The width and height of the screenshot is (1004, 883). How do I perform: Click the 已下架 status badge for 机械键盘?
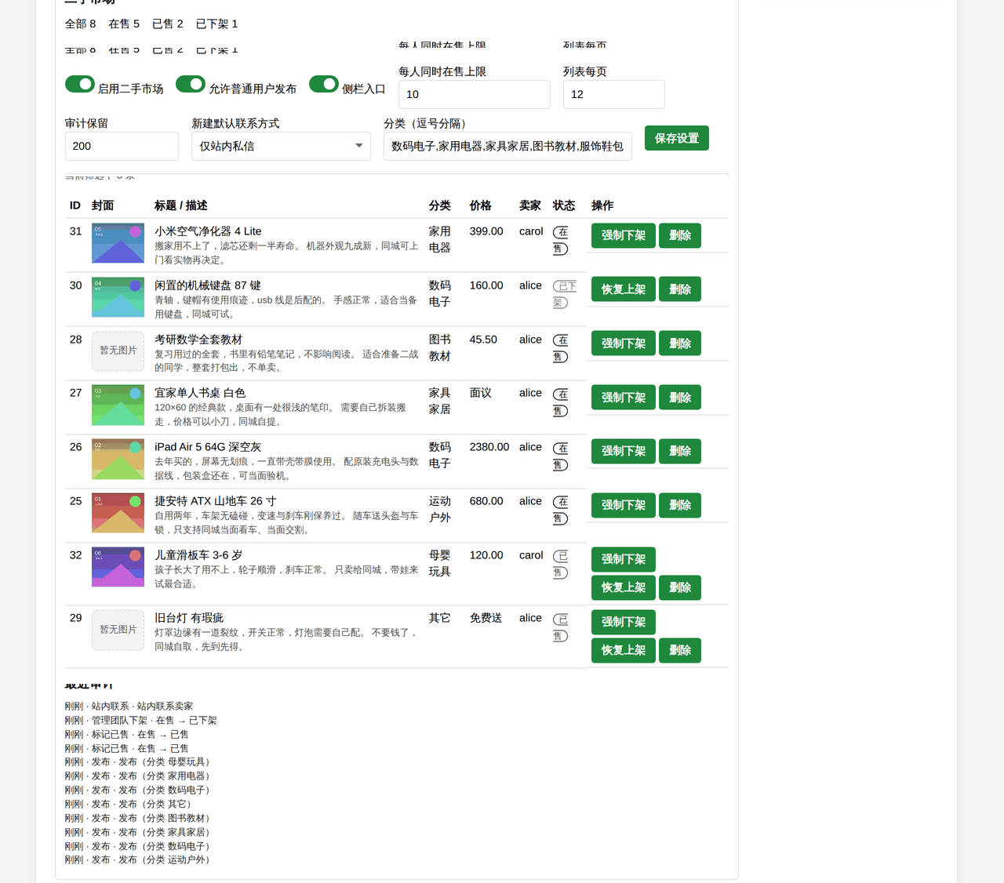click(564, 294)
